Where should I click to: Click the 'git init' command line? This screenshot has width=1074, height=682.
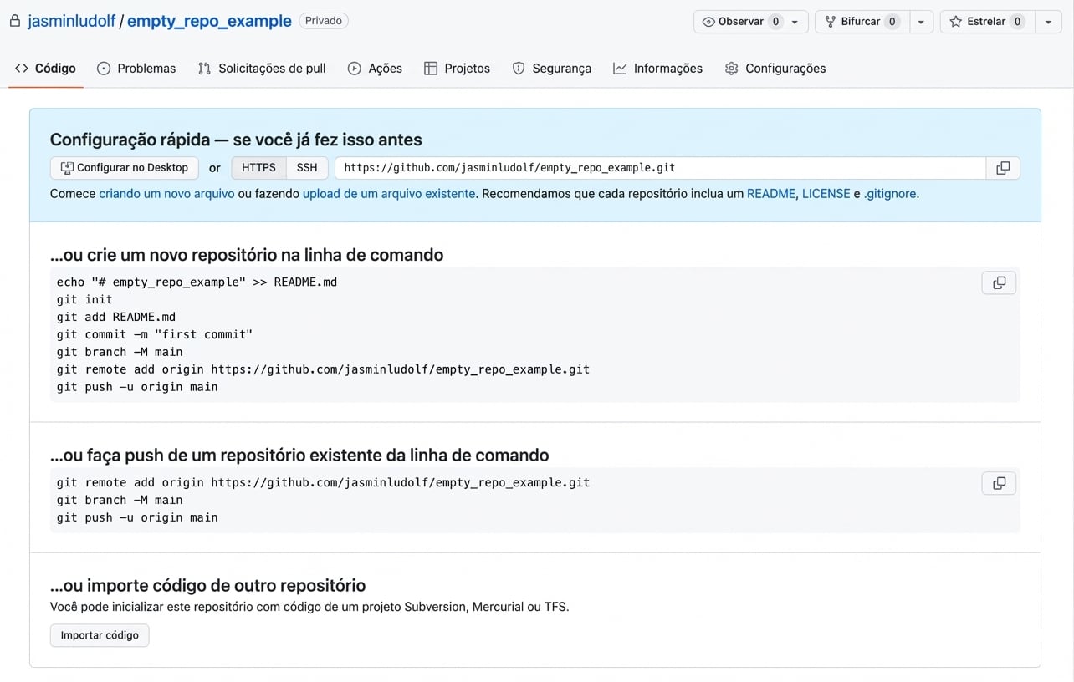pos(84,299)
